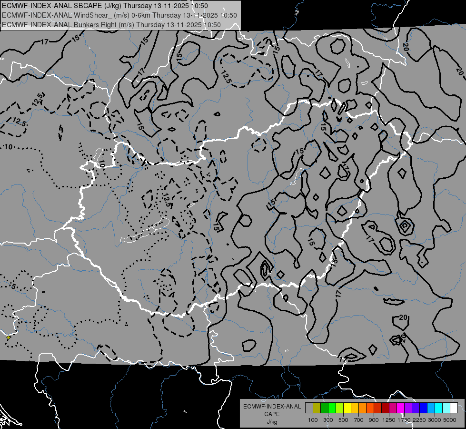Click the SBCAPE title line
Image resolution: width=466 pixels, height=429 pixels.
[105, 6]
